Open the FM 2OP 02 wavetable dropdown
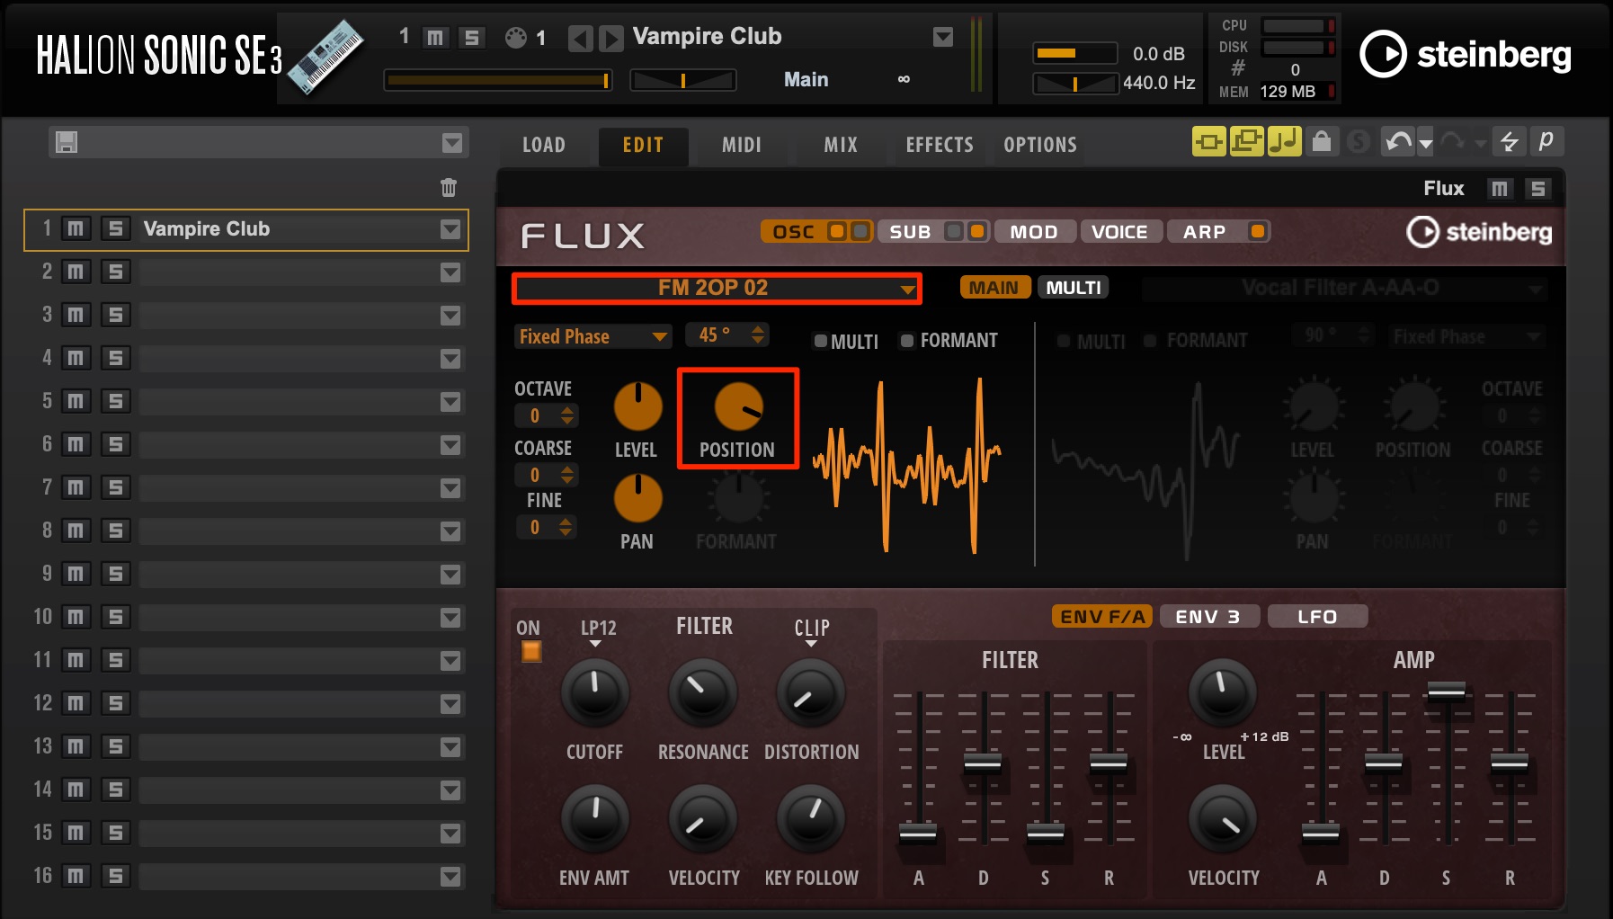This screenshot has width=1613, height=919. pyautogui.click(x=717, y=288)
